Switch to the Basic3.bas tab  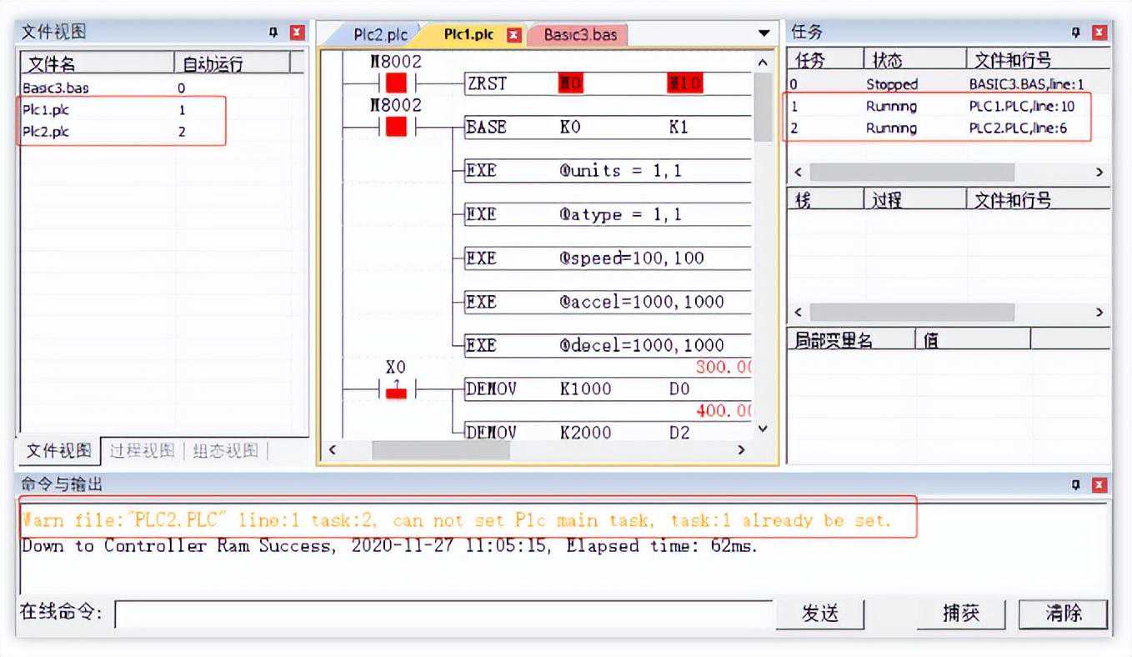(x=580, y=35)
